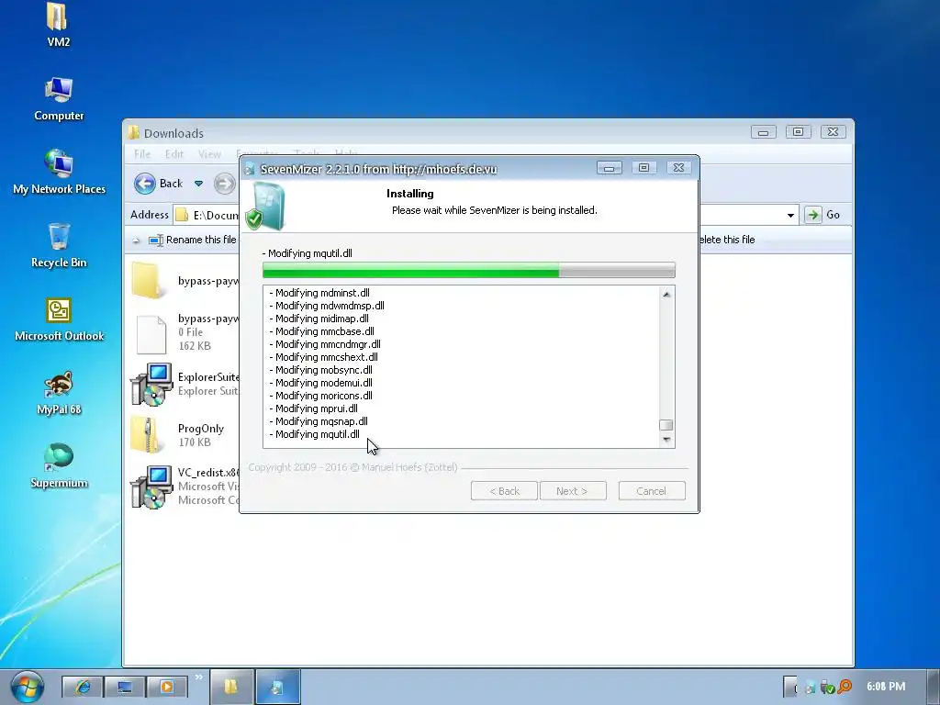Click the < Back button in the installer
This screenshot has width=940, height=705.
tap(504, 491)
